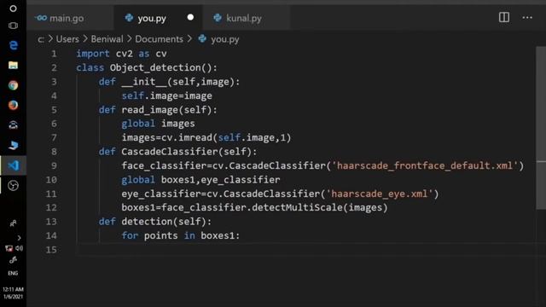Click '__init__' method name

[144, 82]
